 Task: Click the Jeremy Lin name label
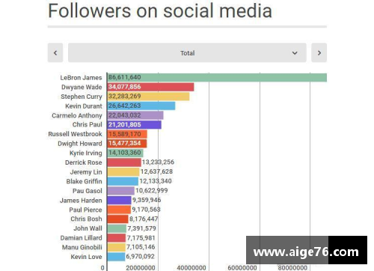(86, 172)
